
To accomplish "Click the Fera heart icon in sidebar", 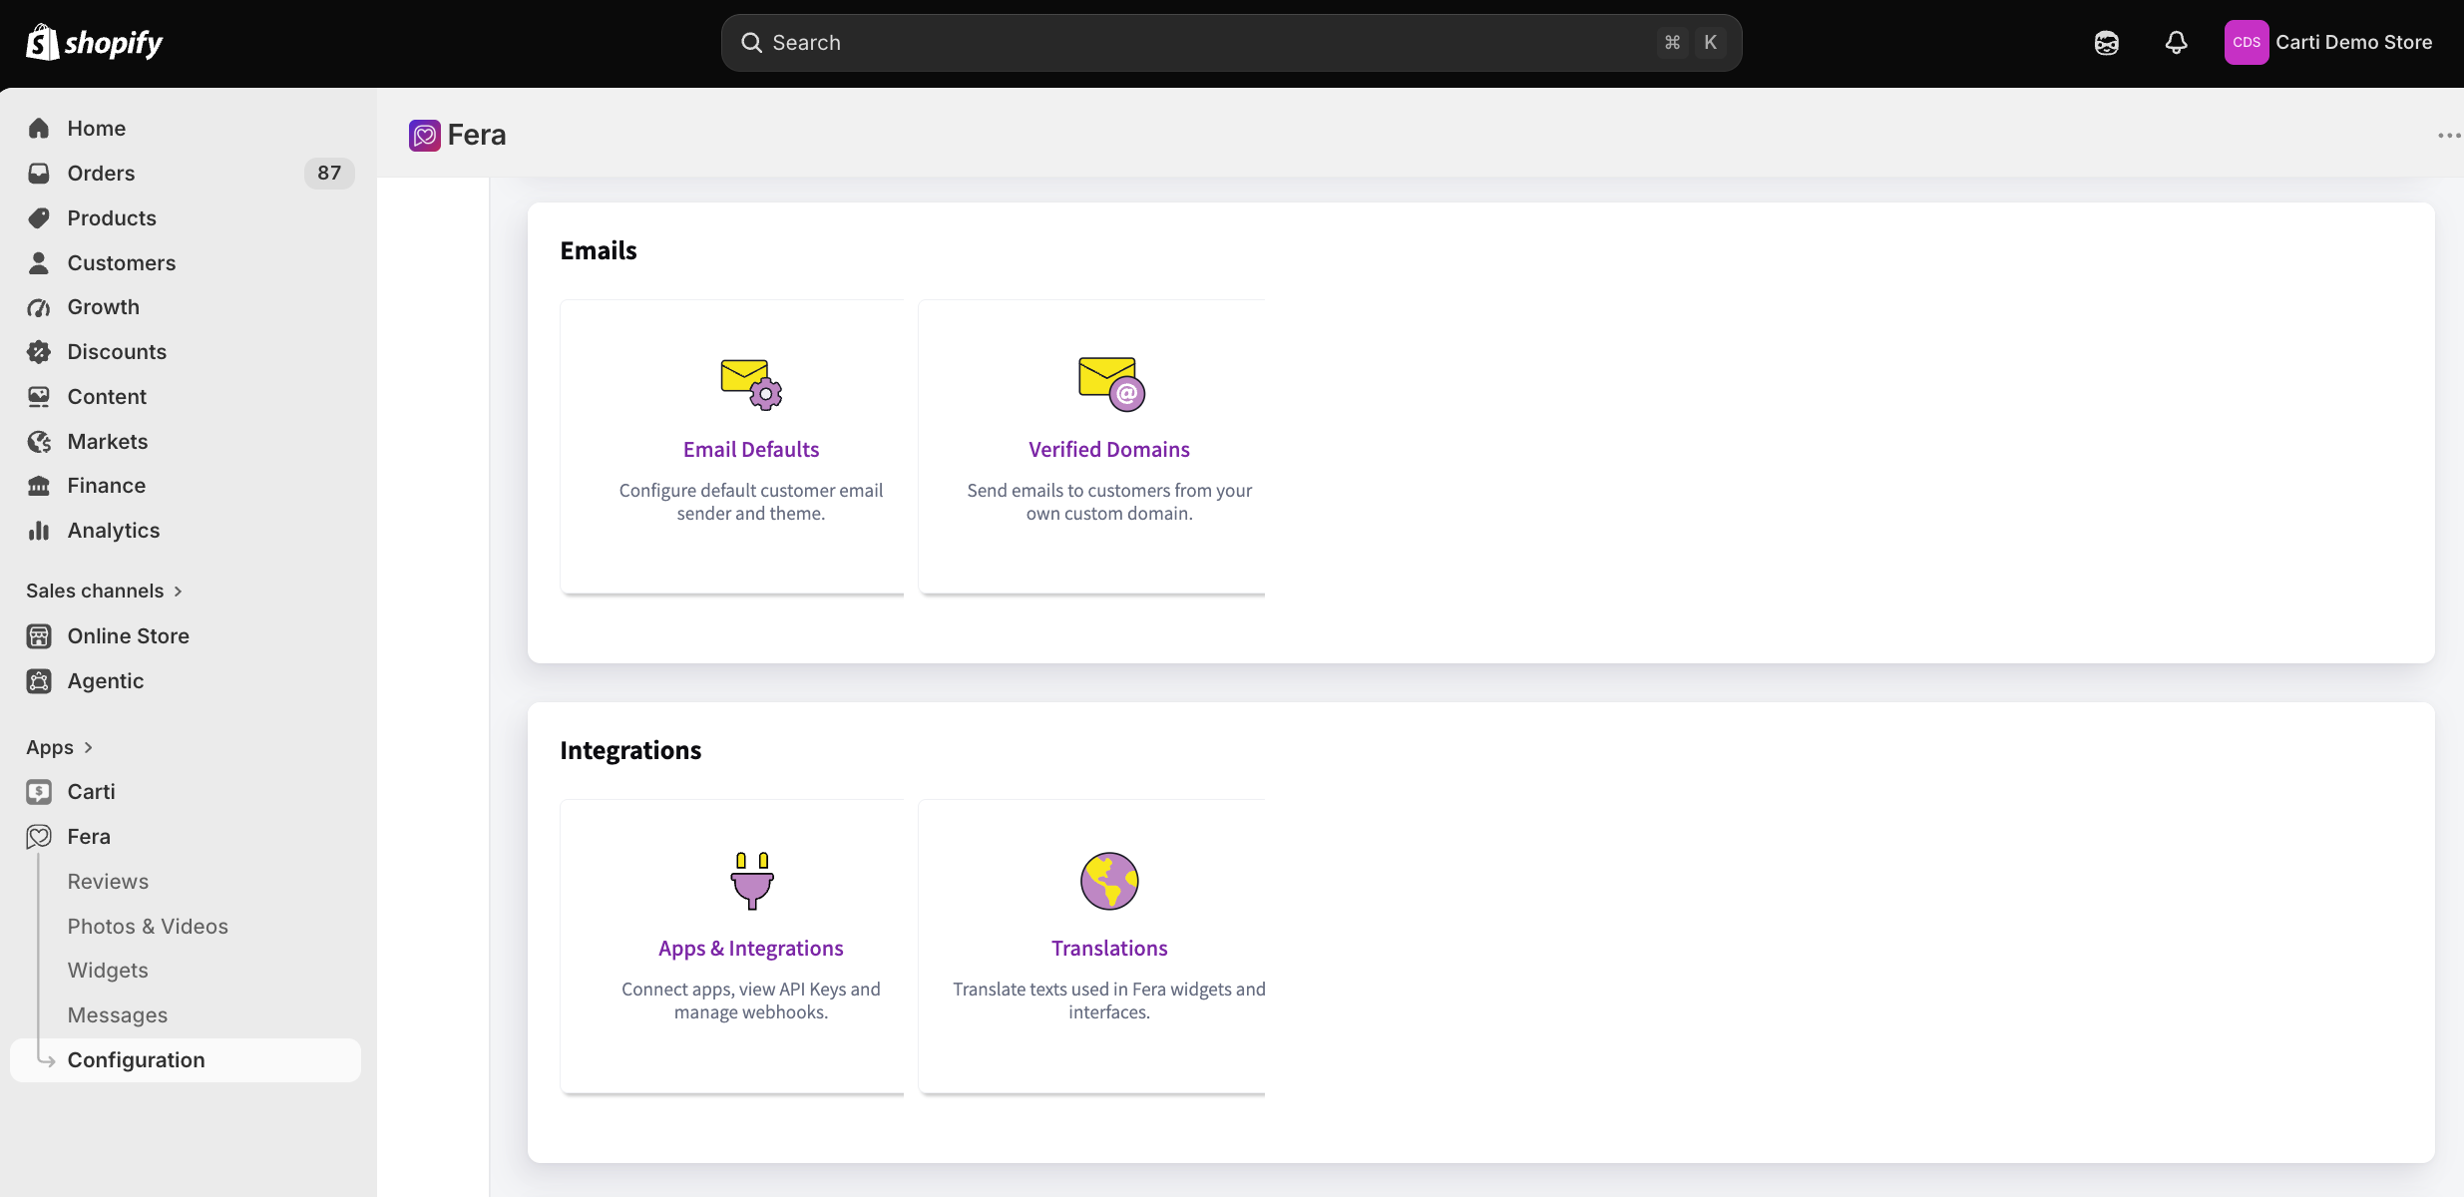I will (x=39, y=837).
